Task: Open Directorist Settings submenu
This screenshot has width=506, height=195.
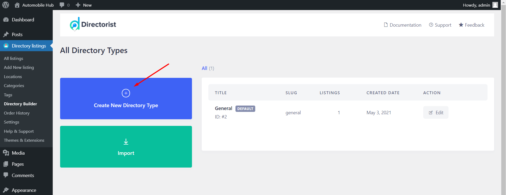Action: click(12, 122)
